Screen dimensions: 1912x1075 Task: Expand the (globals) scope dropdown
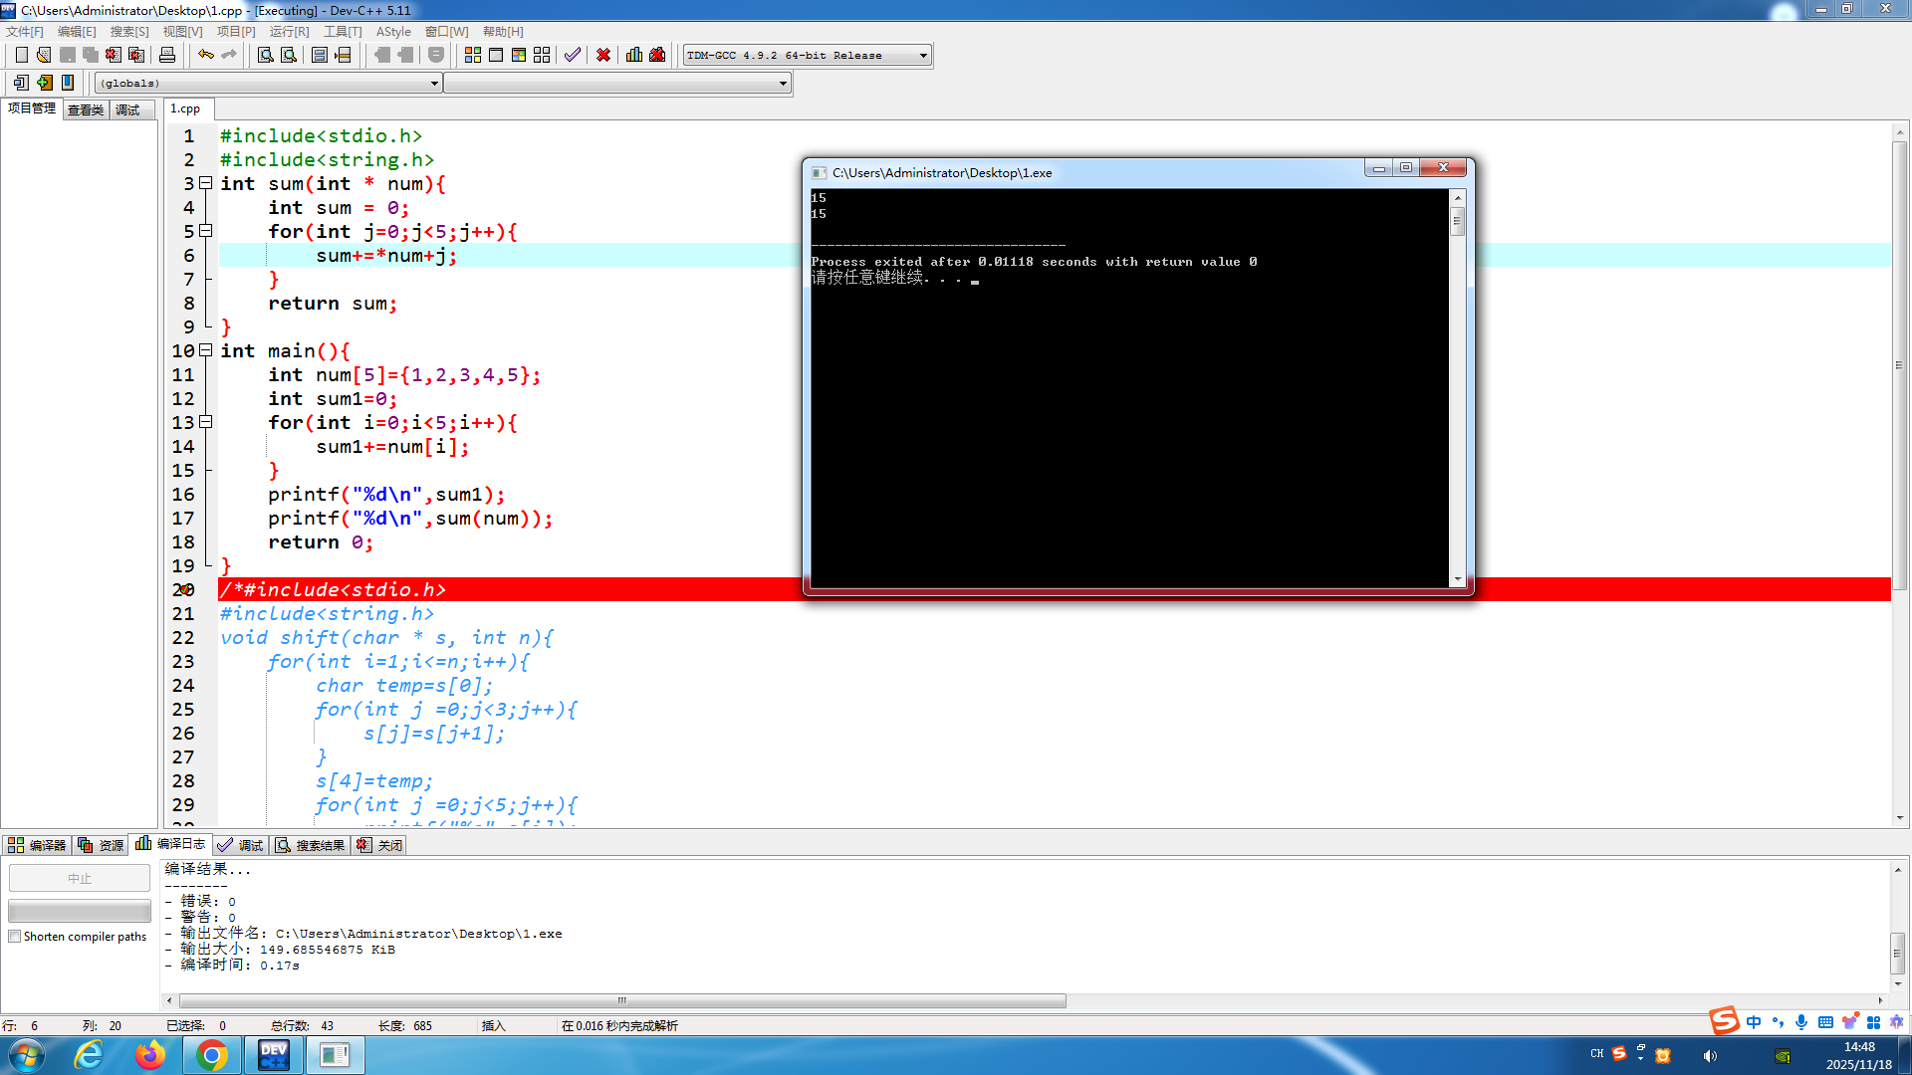point(434,84)
